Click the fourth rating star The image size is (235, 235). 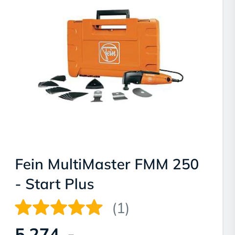pos(76,207)
